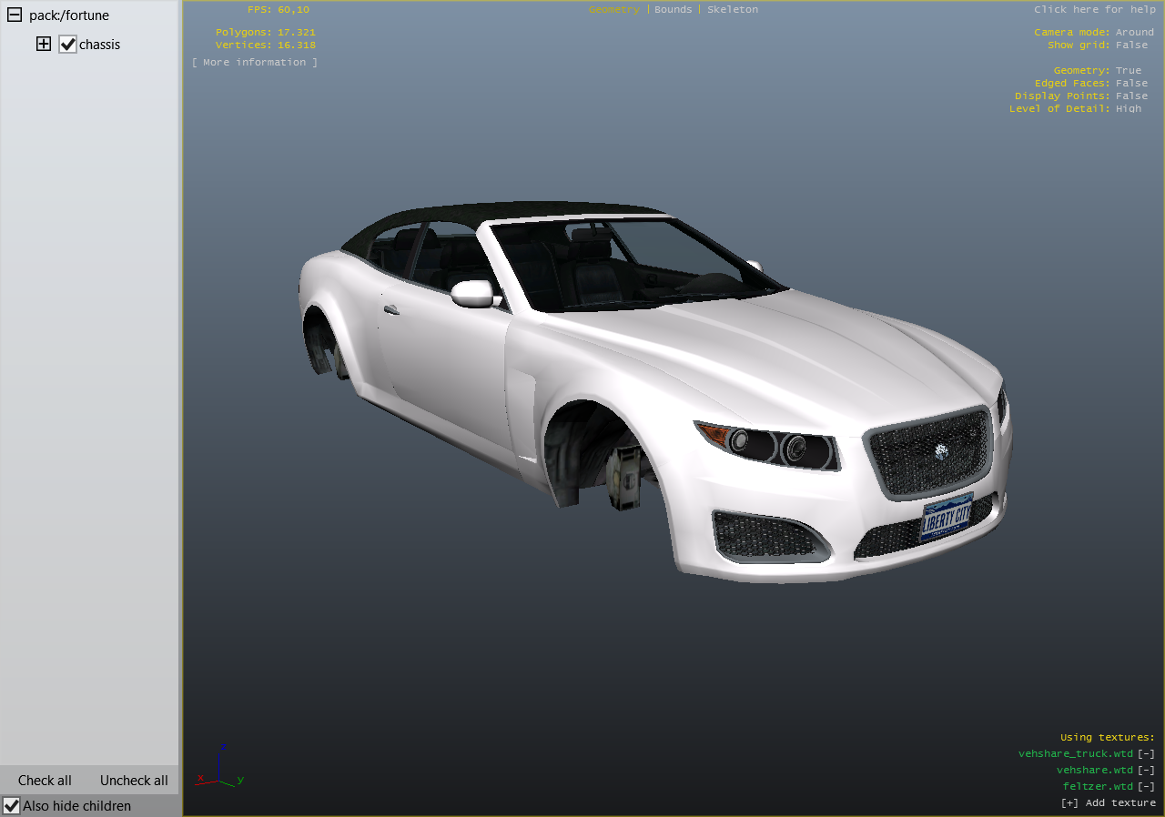Screen dimensions: 1165x817
Task: Click the Polygons count value
Action: (x=297, y=32)
